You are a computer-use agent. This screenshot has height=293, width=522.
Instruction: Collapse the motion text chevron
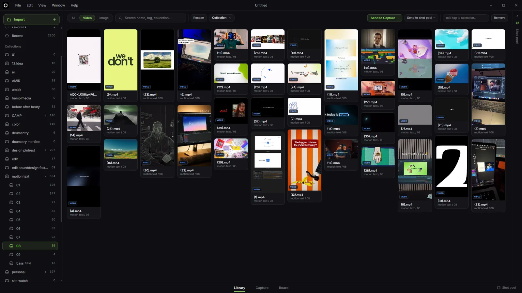click(45, 176)
